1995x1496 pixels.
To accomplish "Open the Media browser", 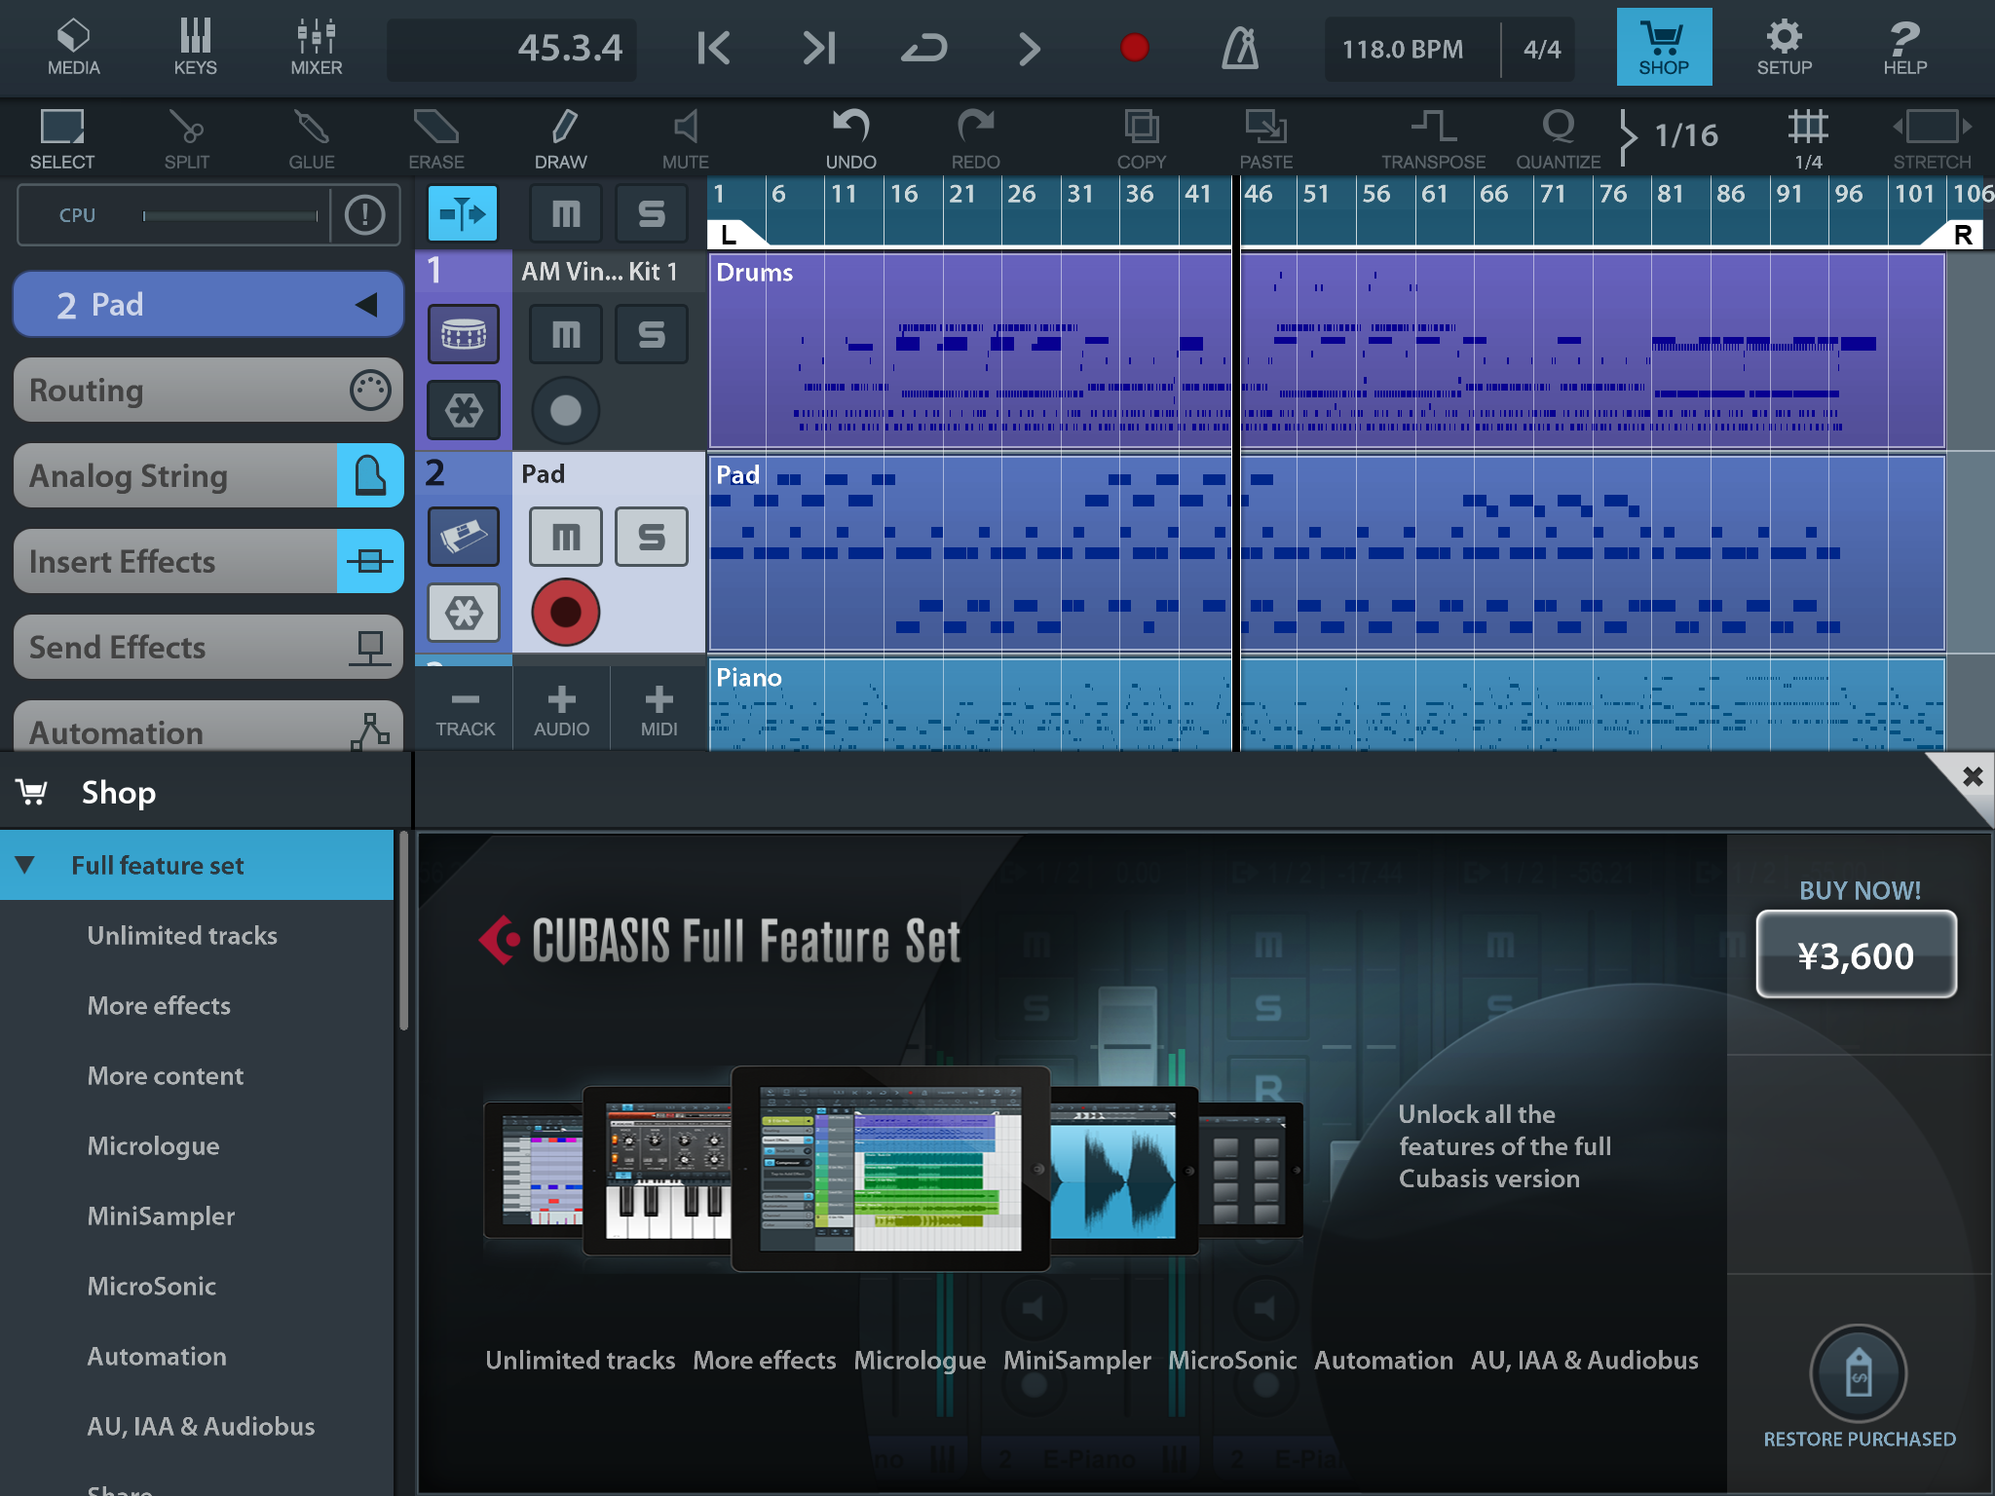I will coord(74,47).
